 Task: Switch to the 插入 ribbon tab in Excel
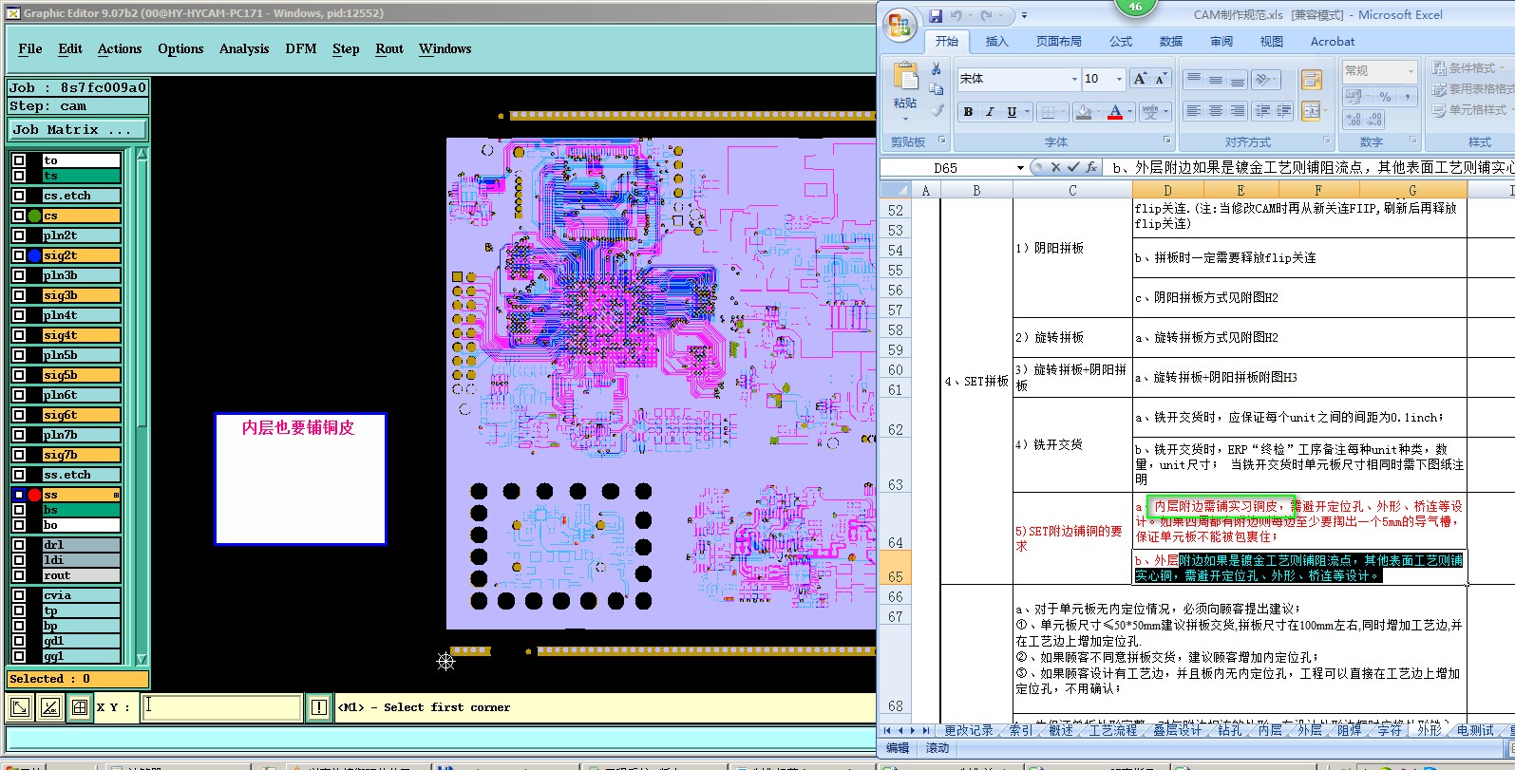996,42
